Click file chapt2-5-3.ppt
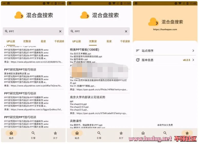 coord(79,107)
